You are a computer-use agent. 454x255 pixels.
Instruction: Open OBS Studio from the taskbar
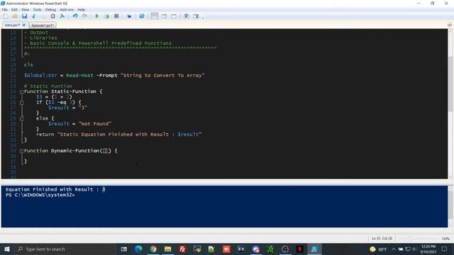285,249
